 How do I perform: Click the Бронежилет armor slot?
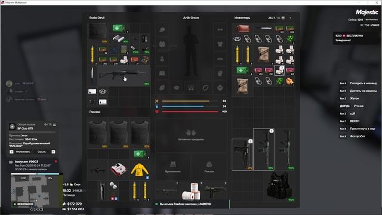pos(172,167)
